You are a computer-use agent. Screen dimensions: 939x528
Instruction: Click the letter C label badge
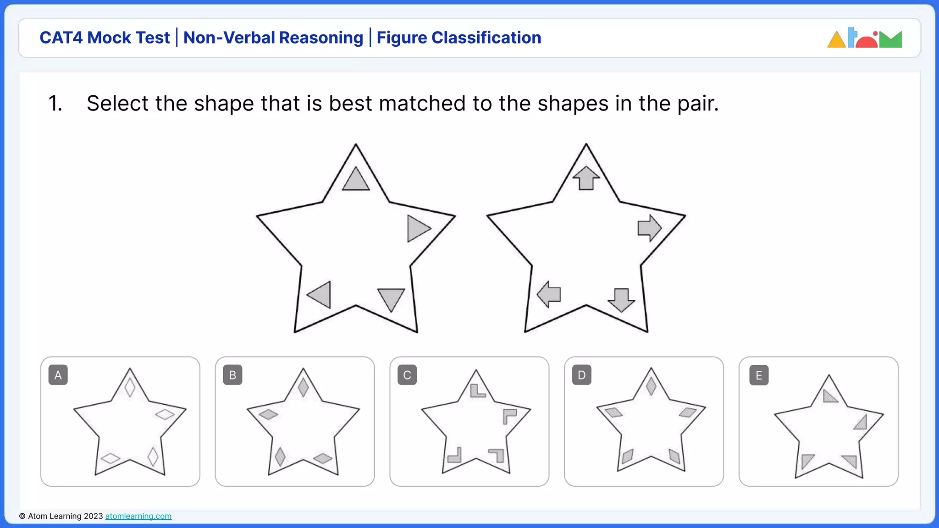click(x=407, y=375)
